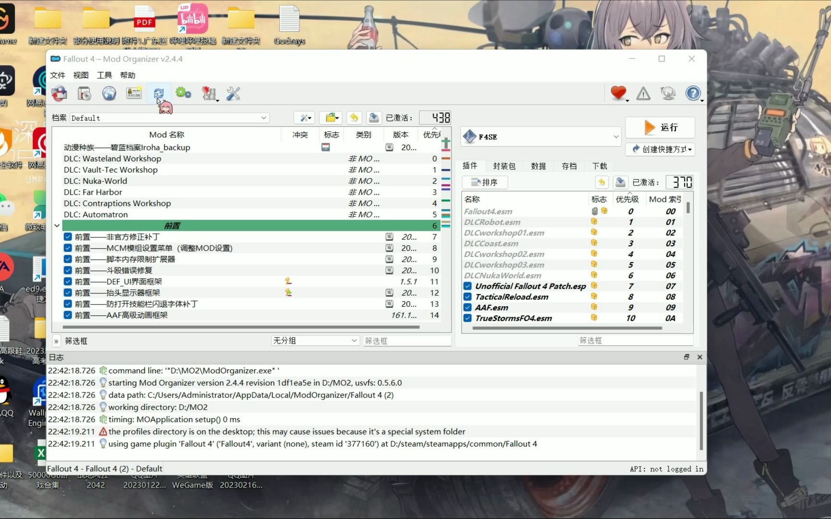Click the Godrays desktop file icon
Image resolution: width=831 pixels, height=519 pixels.
tap(290, 25)
